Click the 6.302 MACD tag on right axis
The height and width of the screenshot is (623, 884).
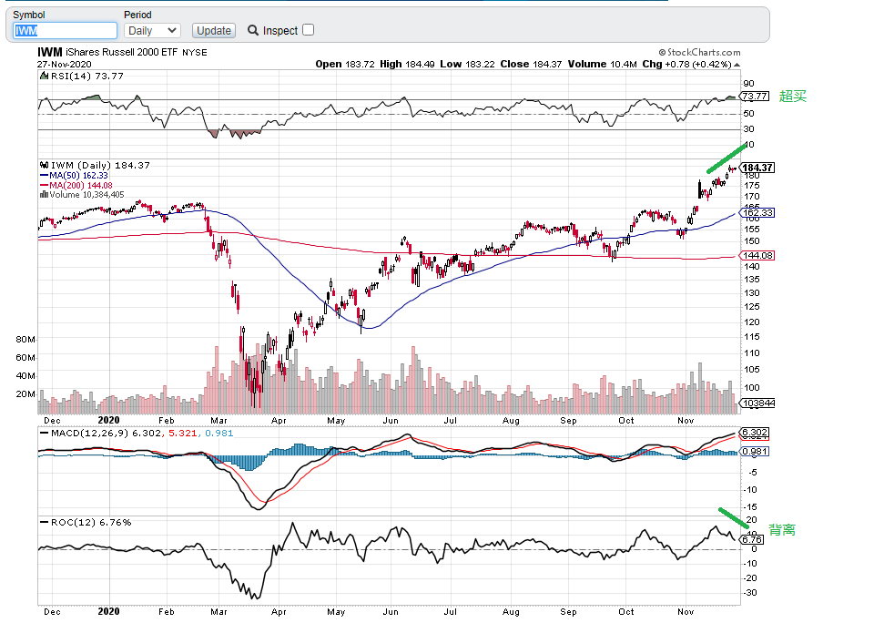755,433
